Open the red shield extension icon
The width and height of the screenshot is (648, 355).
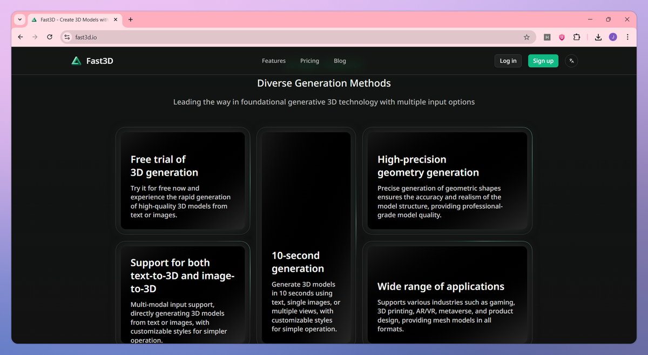point(562,37)
